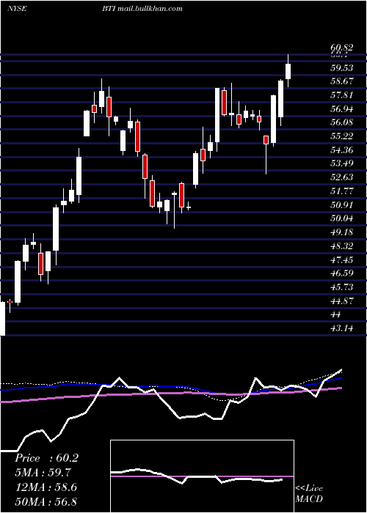Click the 60.82 price axis label
This screenshot has height=513, width=367.
(342, 48)
